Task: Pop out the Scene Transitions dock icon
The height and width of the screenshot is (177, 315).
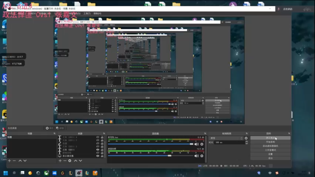Action: click(x=247, y=133)
